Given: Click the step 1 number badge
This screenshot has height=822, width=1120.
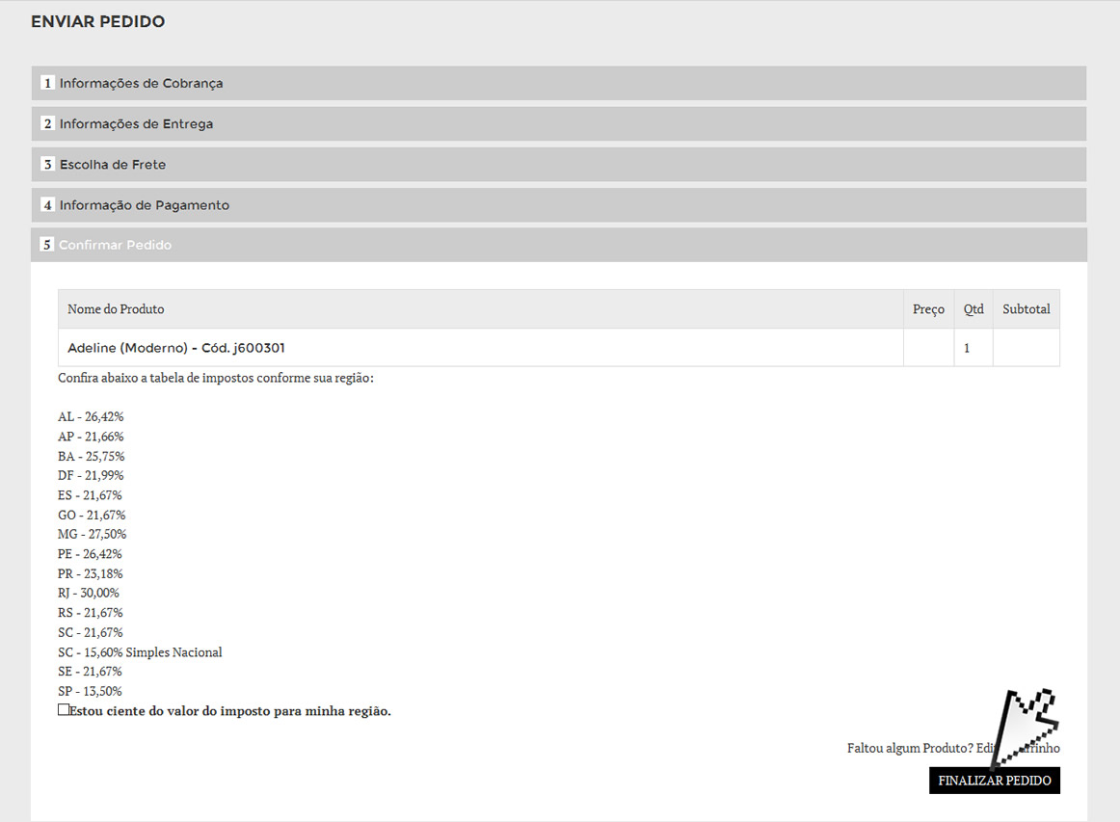Looking at the screenshot, I should tap(47, 83).
